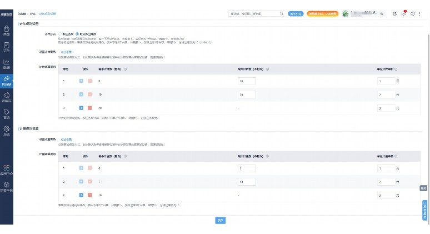Screen dimensions: 430x234
Task: Click the info icon beside the maximum weight header
Action: (x=267, y=156)
